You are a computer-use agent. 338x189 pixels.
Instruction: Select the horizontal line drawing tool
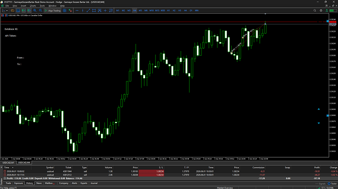point(77,10)
